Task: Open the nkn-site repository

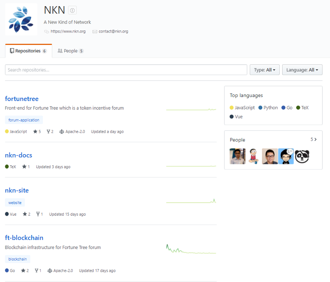Action: point(17,190)
